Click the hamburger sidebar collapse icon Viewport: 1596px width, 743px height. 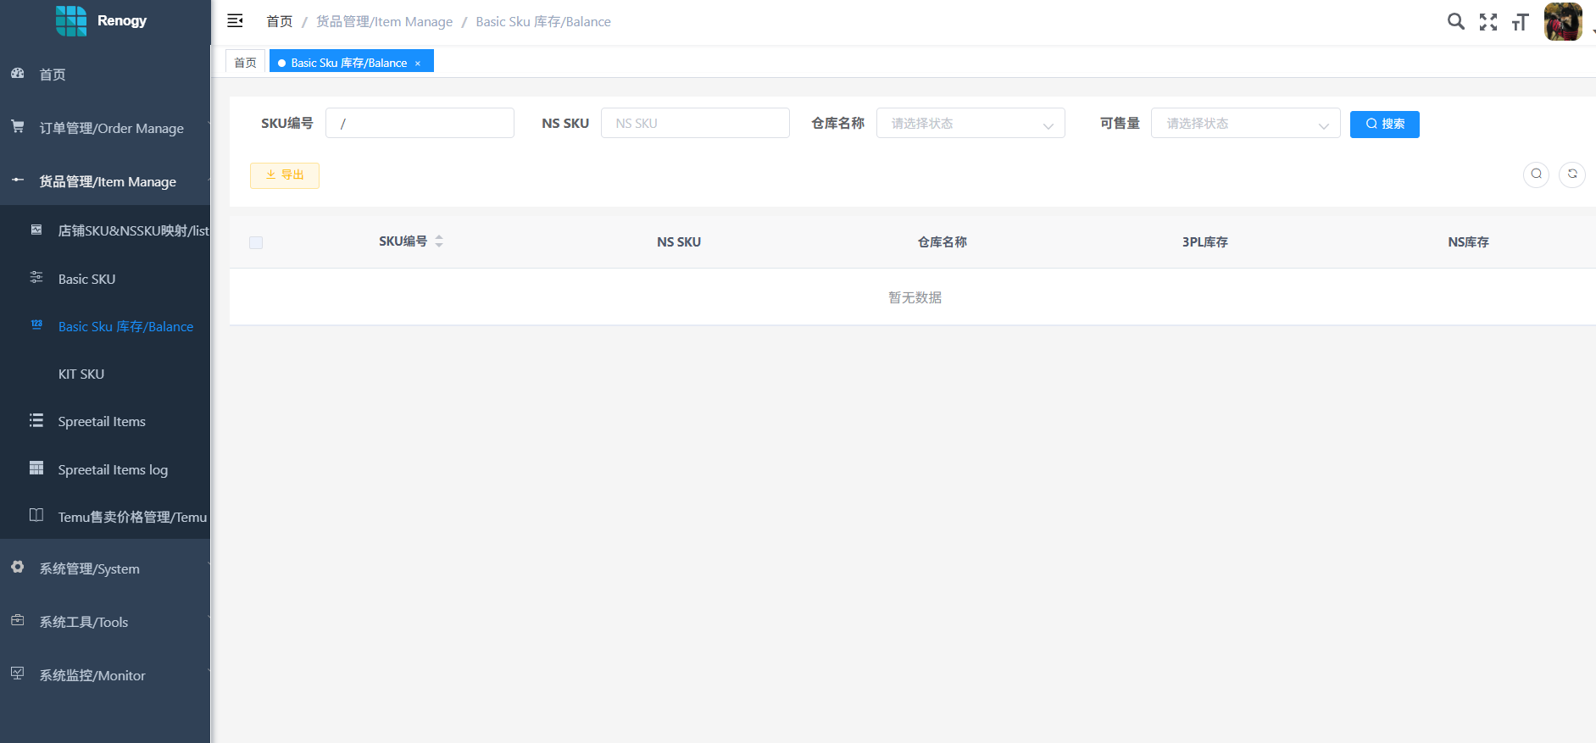tap(235, 21)
